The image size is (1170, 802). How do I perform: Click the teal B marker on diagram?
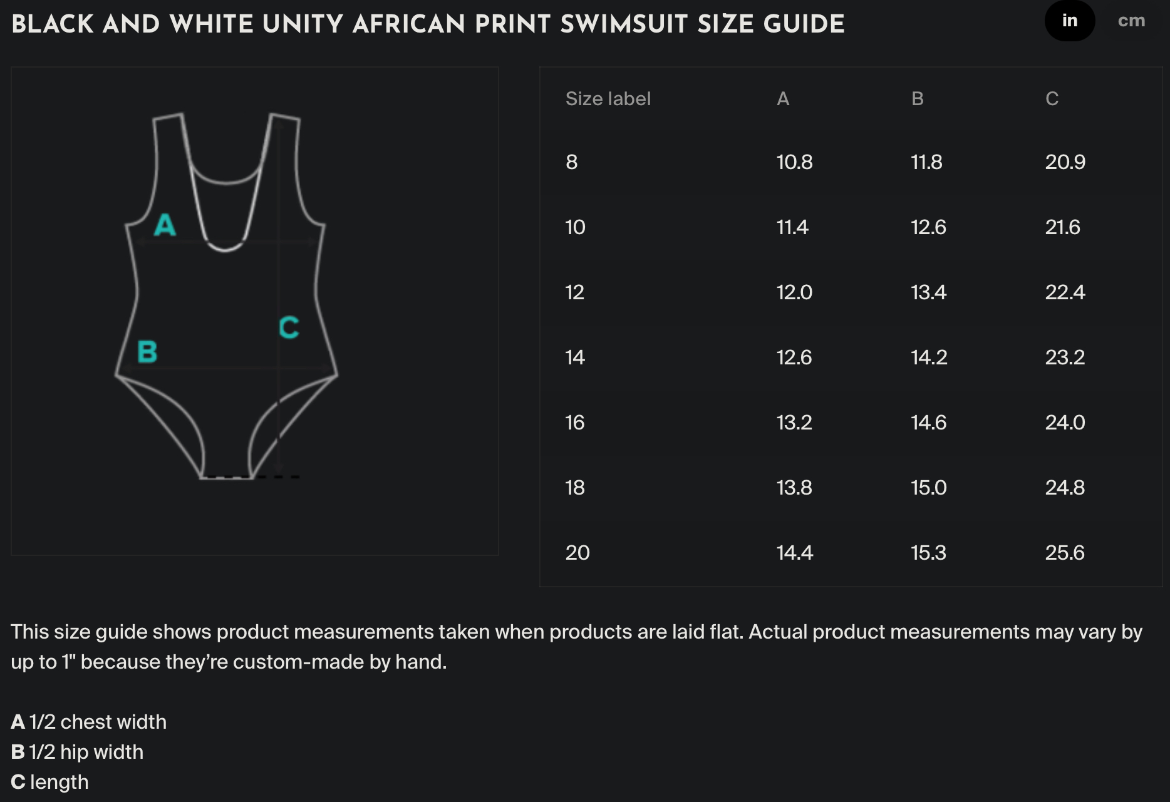coord(147,352)
